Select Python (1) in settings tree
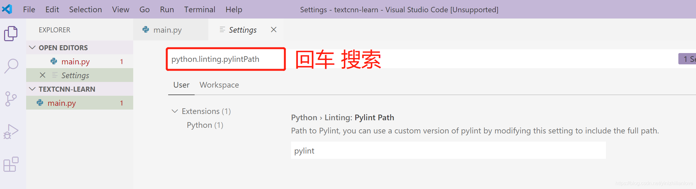This screenshot has height=189, width=696. tap(205, 125)
